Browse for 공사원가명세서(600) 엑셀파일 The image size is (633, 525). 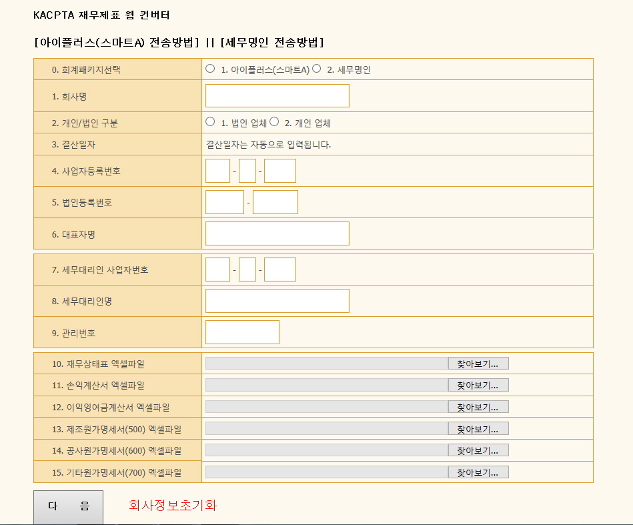pos(478,450)
